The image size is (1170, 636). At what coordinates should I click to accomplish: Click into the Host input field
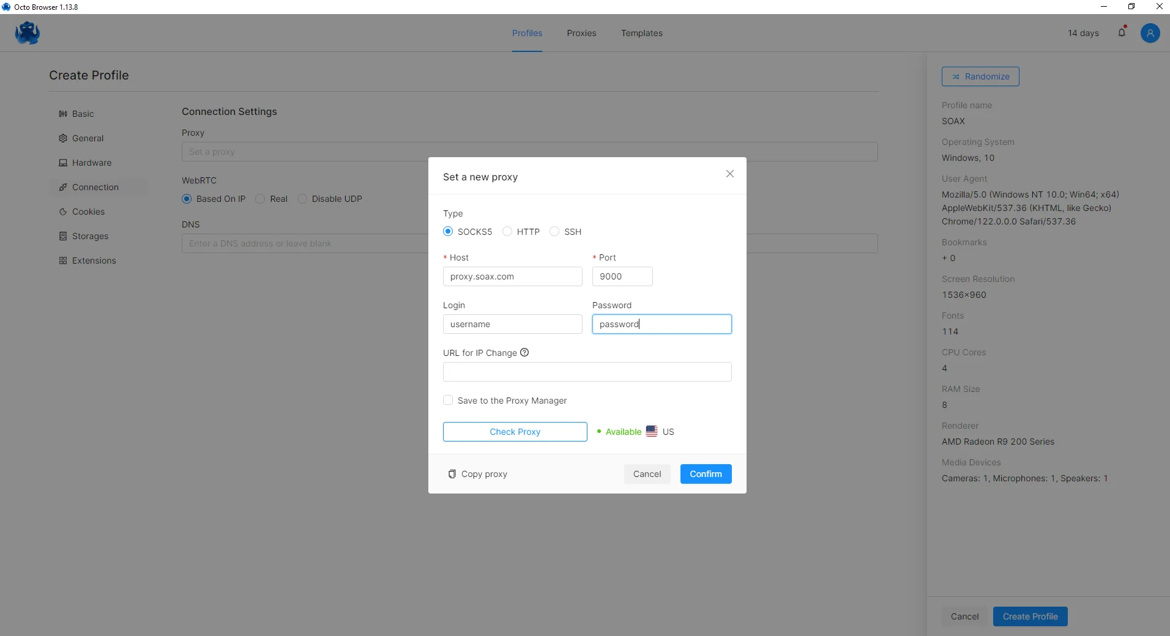coord(512,276)
